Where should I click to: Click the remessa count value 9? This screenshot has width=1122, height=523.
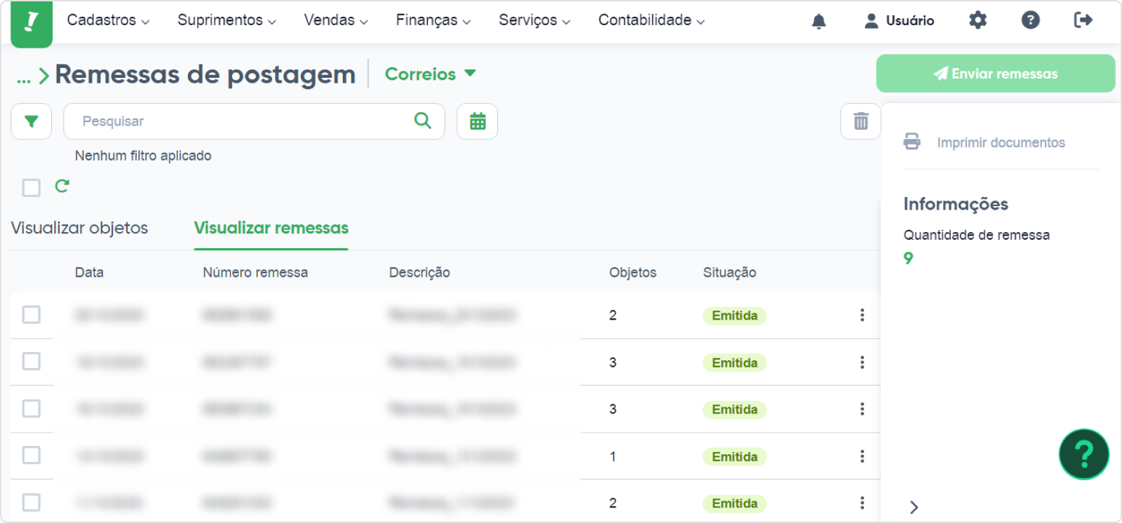click(908, 258)
